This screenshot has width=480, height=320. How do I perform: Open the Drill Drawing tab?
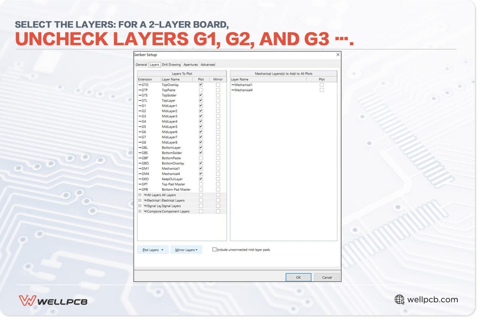pyautogui.click(x=171, y=64)
